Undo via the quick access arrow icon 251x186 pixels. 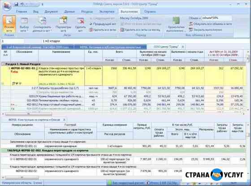click(22, 4)
